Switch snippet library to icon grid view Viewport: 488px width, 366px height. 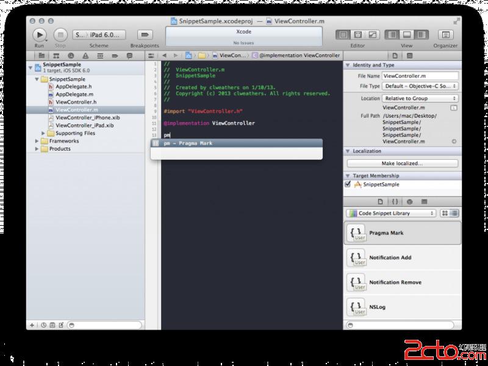coord(444,213)
